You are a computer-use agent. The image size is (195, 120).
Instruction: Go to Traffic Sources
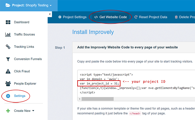(24, 34)
